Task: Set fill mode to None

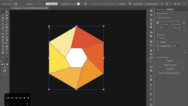Action: [7, 64]
